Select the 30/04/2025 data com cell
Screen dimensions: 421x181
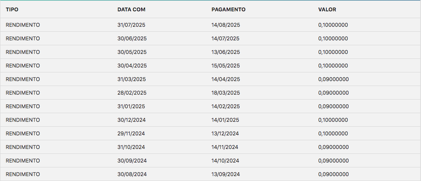pos(132,66)
